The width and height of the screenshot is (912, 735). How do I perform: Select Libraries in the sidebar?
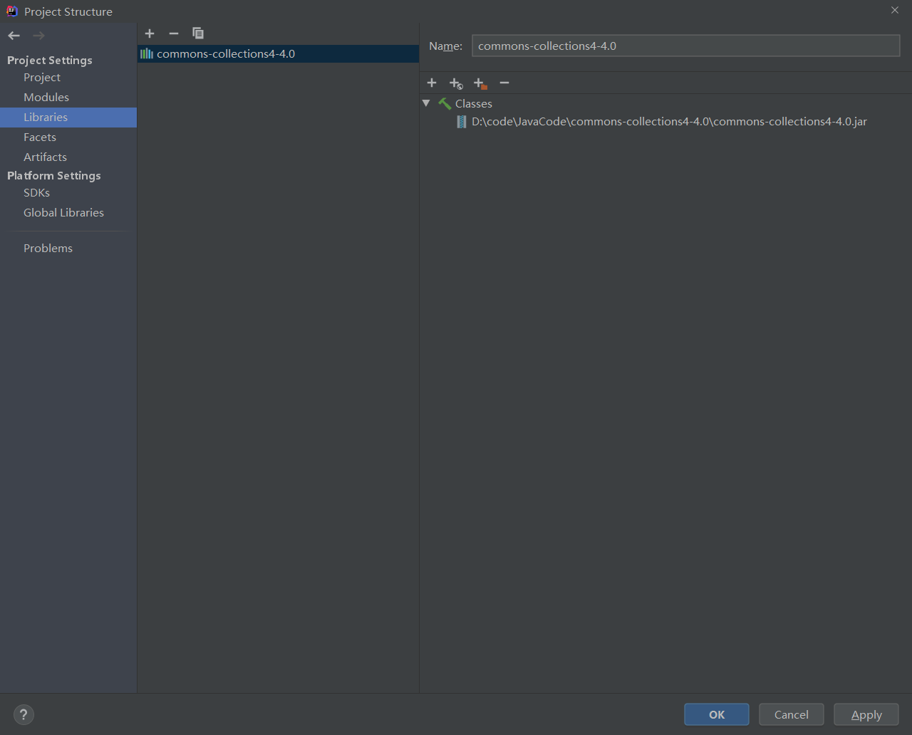68,118
